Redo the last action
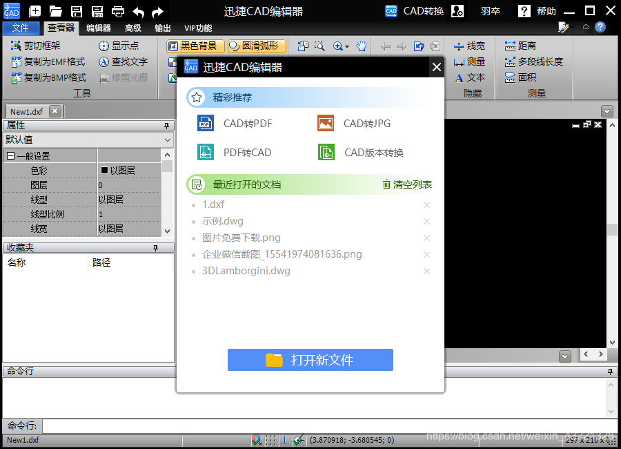The image size is (621, 449). pos(157,12)
